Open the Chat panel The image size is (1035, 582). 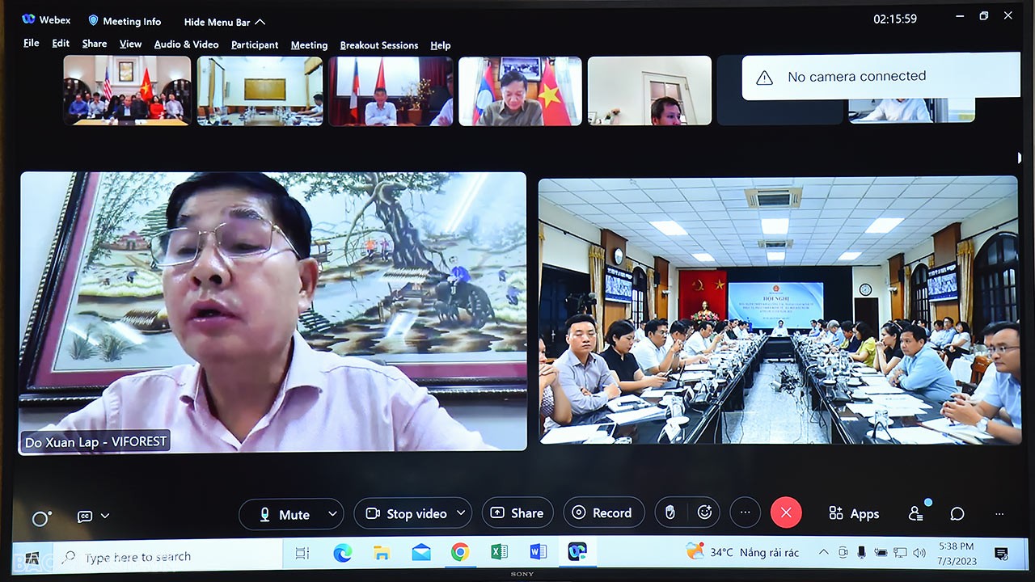coord(957,513)
